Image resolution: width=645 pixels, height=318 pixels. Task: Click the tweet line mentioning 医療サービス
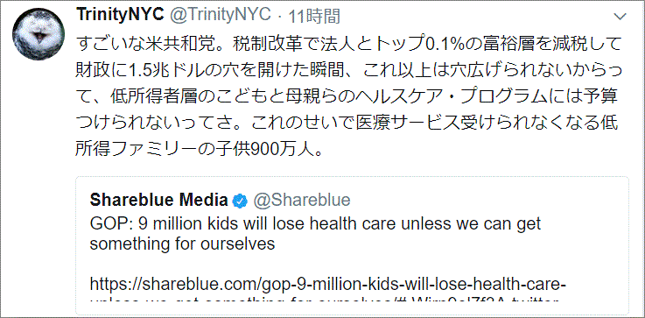[x=348, y=124]
